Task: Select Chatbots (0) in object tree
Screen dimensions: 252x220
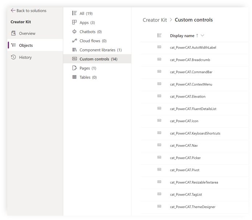Action: click(x=97, y=32)
